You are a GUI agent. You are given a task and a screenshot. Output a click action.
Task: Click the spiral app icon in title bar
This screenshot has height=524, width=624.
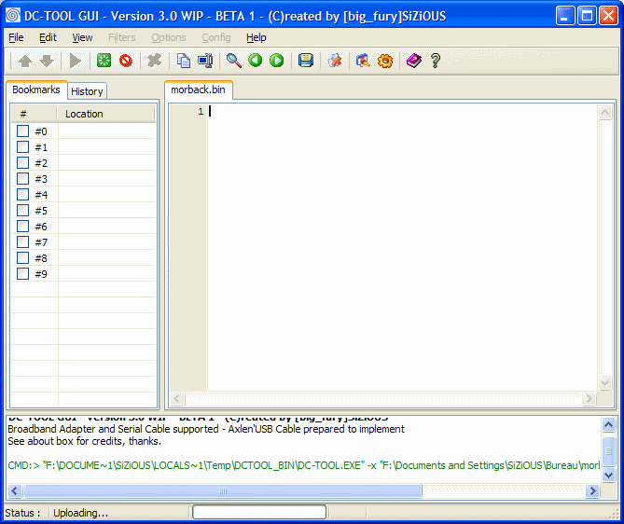pyautogui.click(x=13, y=16)
